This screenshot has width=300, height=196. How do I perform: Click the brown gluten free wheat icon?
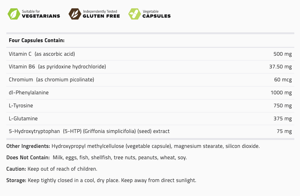coord(75,14)
